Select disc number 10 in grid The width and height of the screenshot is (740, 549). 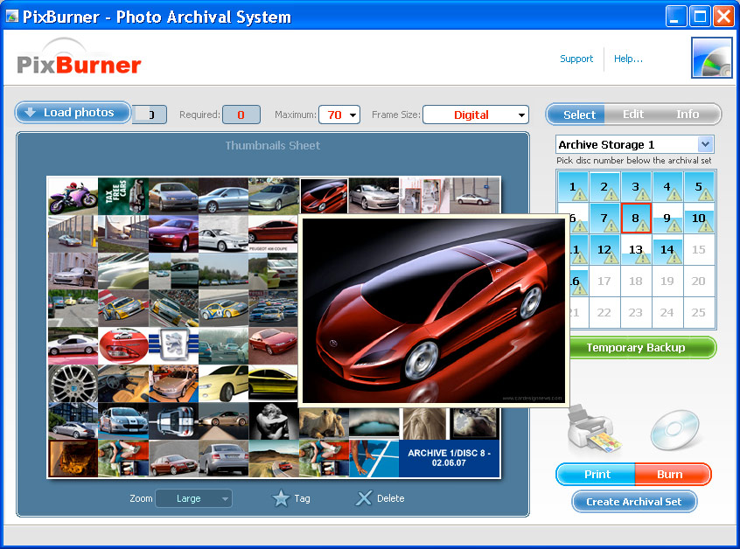(699, 219)
